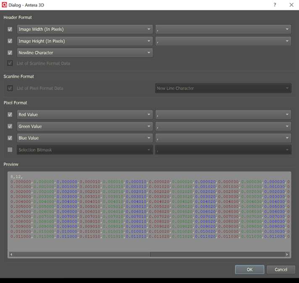The height and width of the screenshot is (283, 299).
Task: Open the Blue Value dropdown
Action: 85,138
